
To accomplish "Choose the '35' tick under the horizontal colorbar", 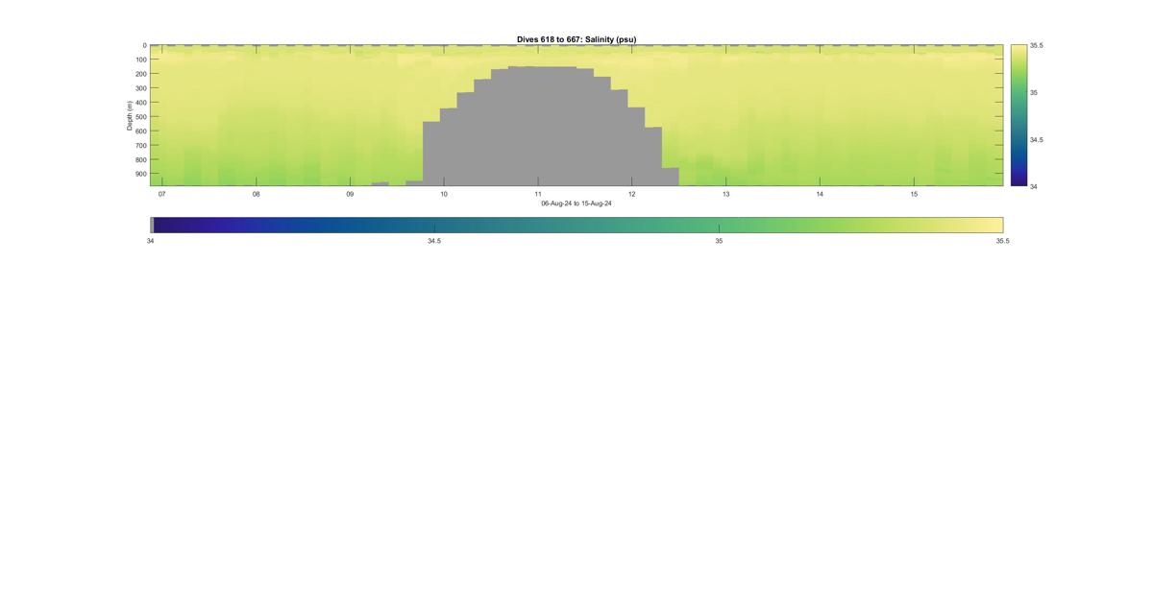I will 719,241.
